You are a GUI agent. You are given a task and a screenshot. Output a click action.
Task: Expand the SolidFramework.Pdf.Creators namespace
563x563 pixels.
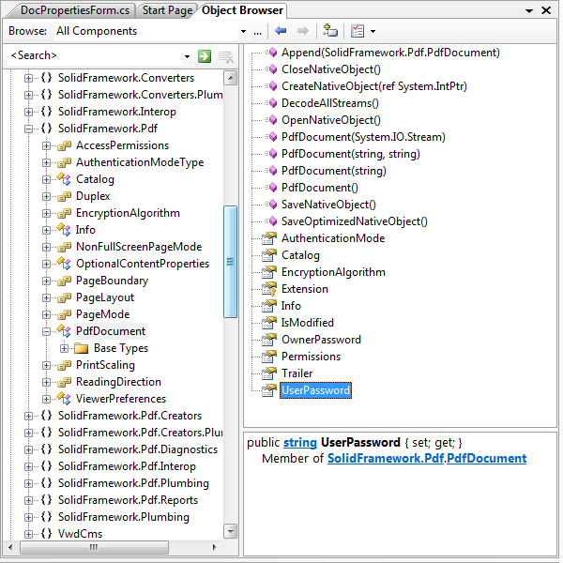pyautogui.click(x=28, y=416)
